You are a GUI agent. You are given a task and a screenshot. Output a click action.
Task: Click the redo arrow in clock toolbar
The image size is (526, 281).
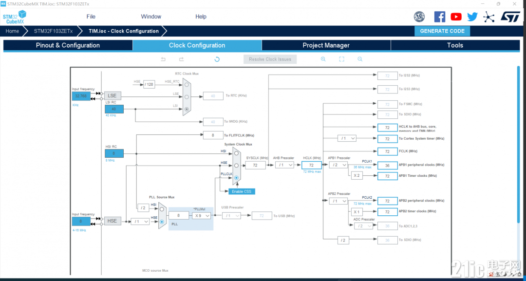click(182, 59)
